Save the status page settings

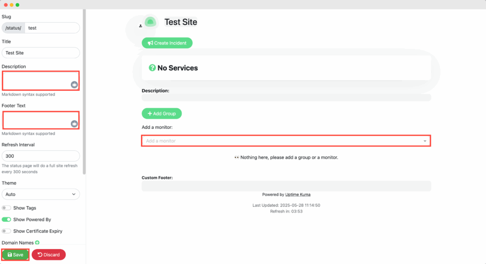pyautogui.click(x=16, y=255)
